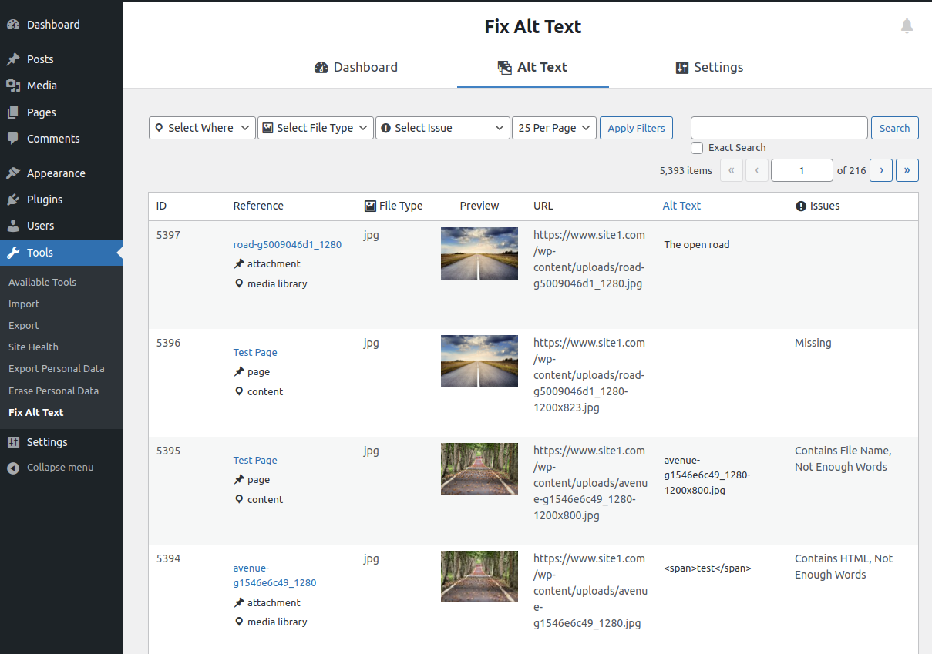
Task: Open Available Tools in the Tools submenu
Action: coord(42,282)
